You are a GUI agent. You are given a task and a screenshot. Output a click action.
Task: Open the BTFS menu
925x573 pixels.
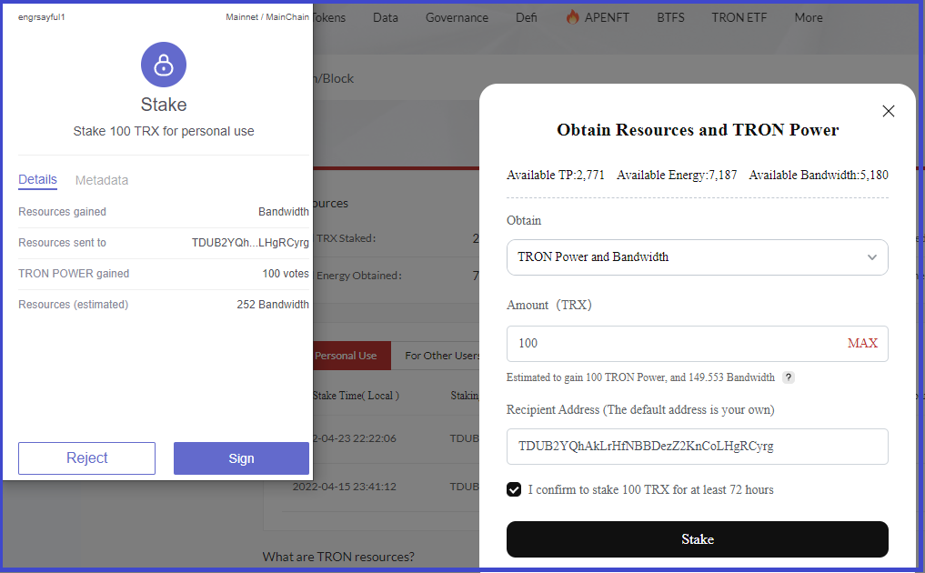[x=670, y=17]
